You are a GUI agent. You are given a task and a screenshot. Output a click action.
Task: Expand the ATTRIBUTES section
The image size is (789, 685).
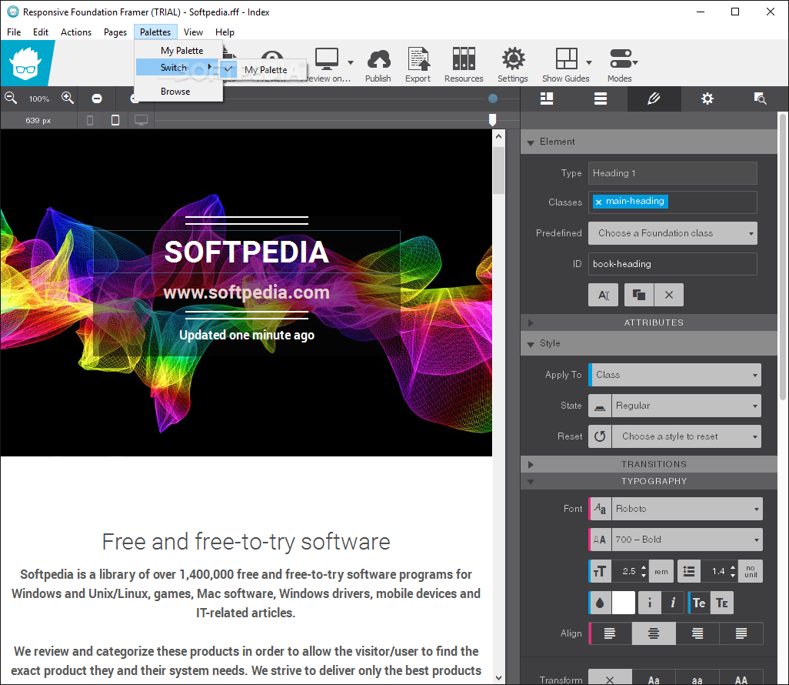click(653, 322)
